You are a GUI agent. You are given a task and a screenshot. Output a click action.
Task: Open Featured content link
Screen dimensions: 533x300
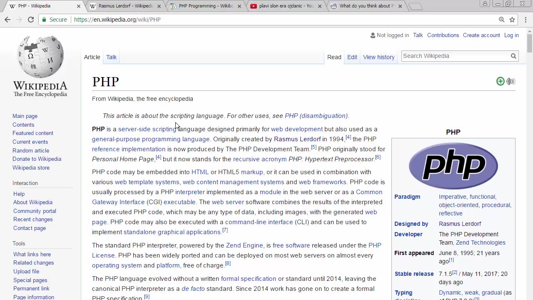[x=33, y=133]
